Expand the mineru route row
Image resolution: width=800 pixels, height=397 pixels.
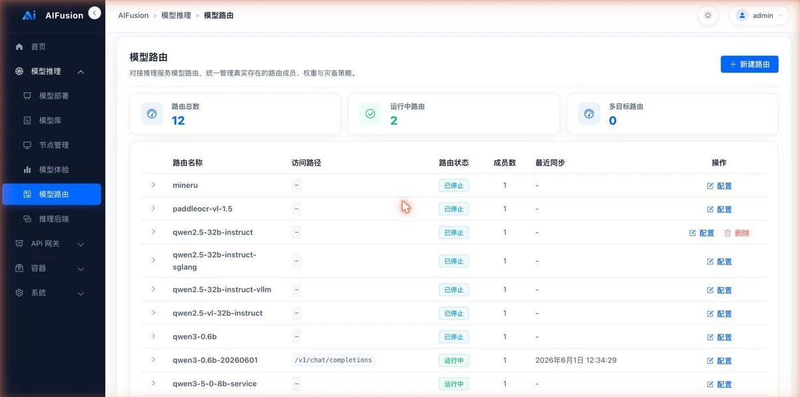click(153, 185)
